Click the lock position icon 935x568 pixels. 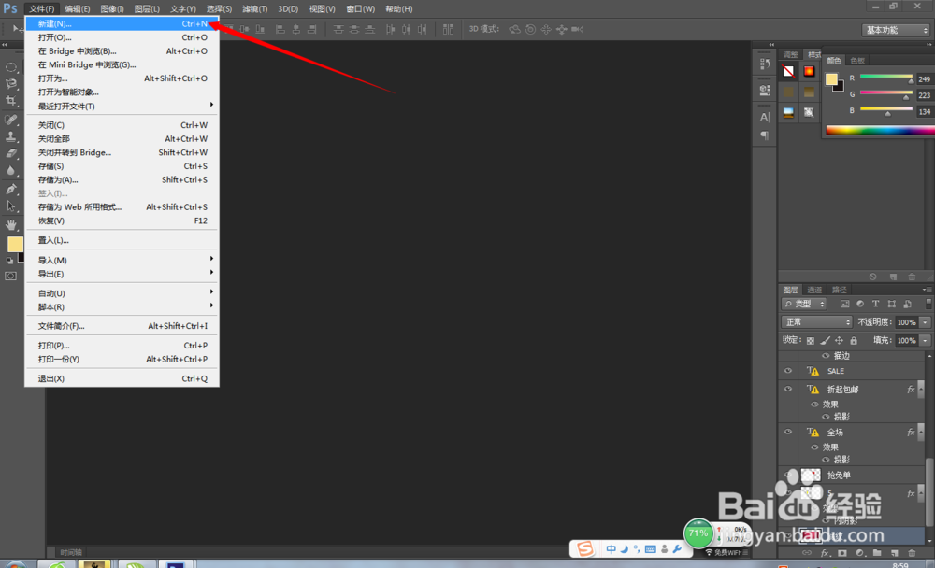(x=839, y=340)
